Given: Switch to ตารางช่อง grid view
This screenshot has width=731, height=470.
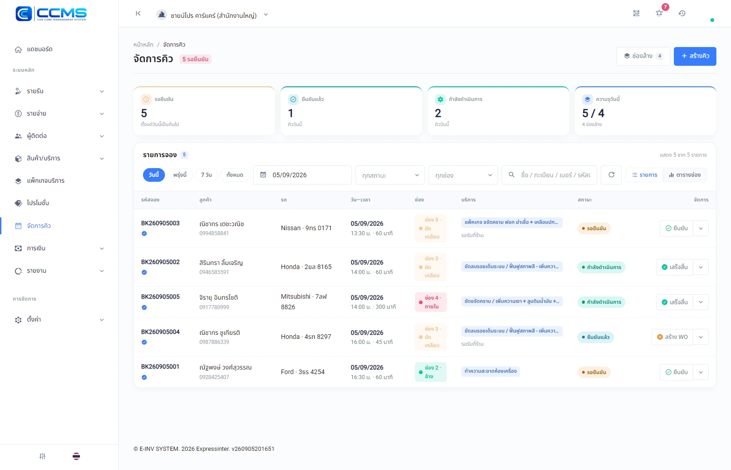Looking at the screenshot, I should [685, 175].
